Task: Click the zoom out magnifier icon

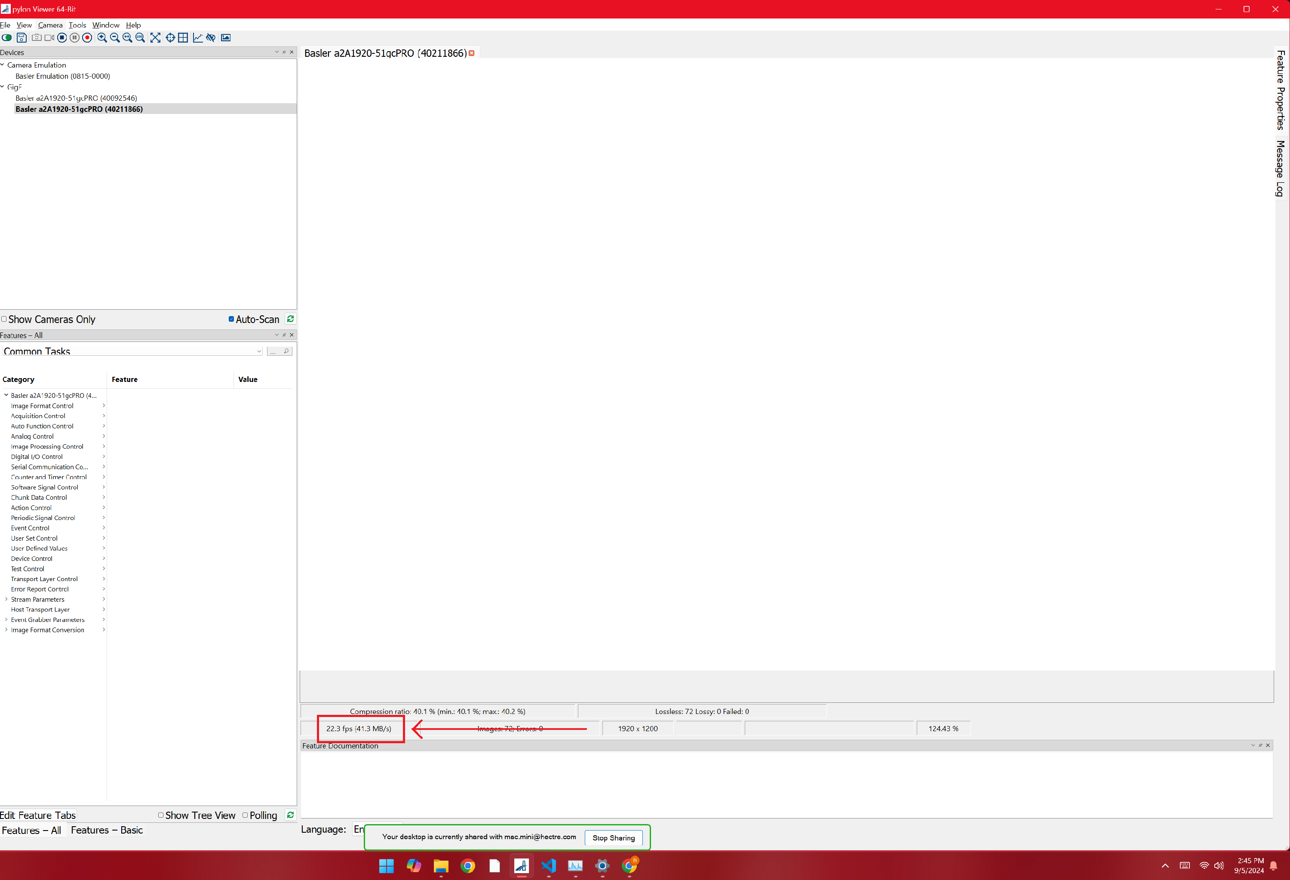Action: pyautogui.click(x=115, y=38)
